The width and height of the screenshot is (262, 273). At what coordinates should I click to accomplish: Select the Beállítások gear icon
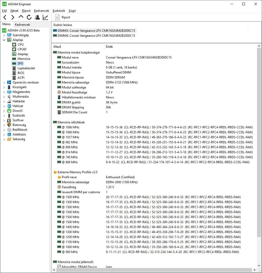tap(9, 129)
